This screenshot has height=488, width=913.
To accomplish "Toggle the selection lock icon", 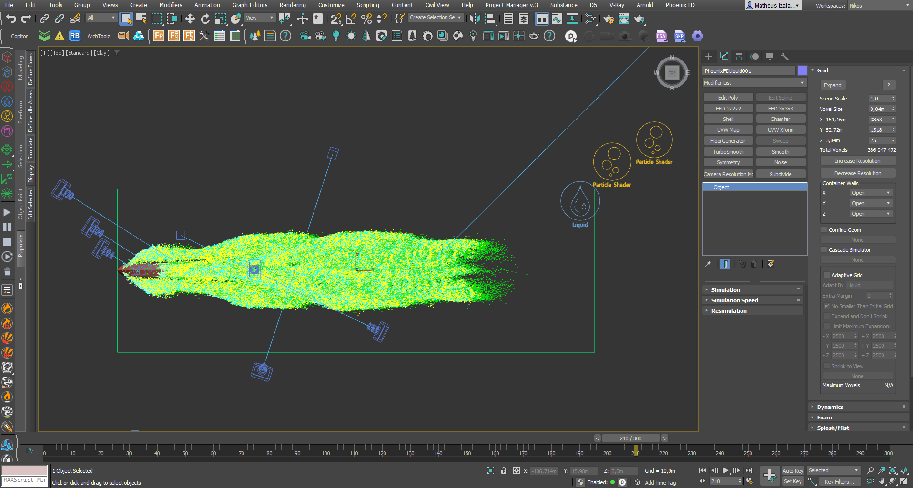I will (x=504, y=470).
